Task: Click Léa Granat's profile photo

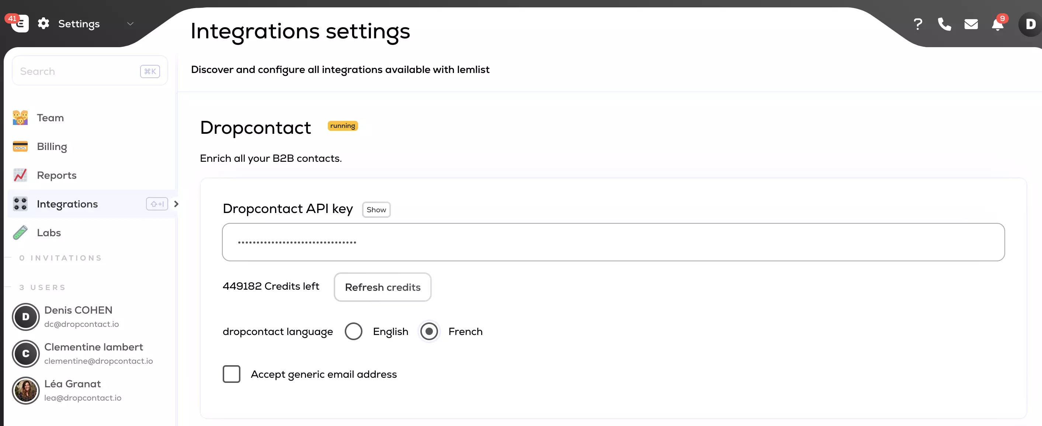Action: 25,390
